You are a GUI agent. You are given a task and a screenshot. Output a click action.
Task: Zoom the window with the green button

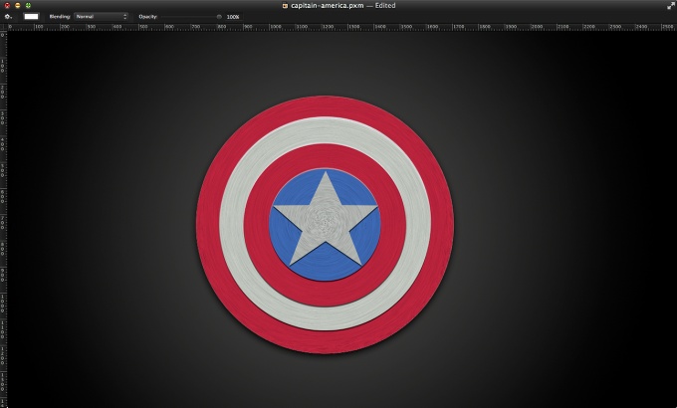click(28, 5)
